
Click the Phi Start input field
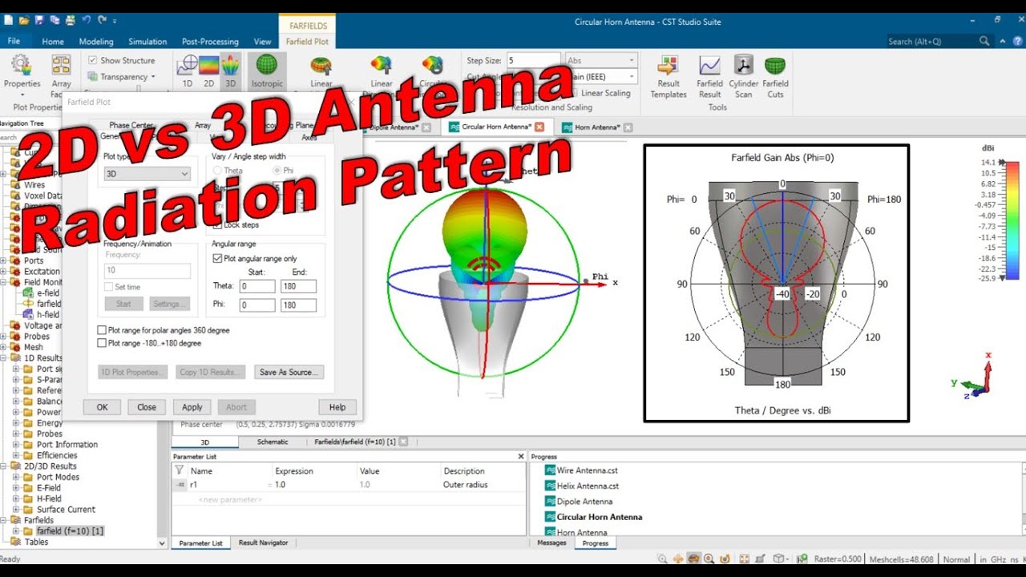tap(257, 305)
